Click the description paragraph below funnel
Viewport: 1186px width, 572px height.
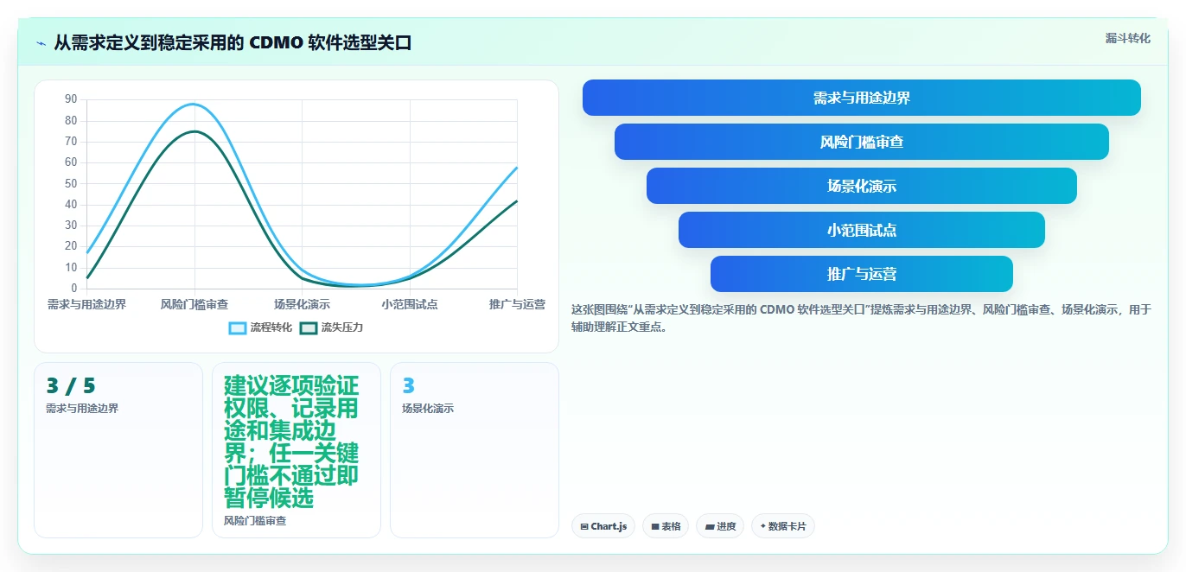pyautogui.click(x=861, y=318)
